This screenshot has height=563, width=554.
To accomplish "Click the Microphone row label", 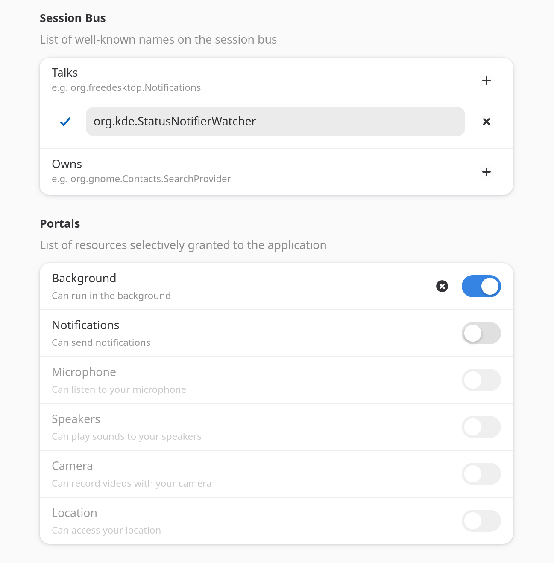I will pyautogui.click(x=84, y=372).
